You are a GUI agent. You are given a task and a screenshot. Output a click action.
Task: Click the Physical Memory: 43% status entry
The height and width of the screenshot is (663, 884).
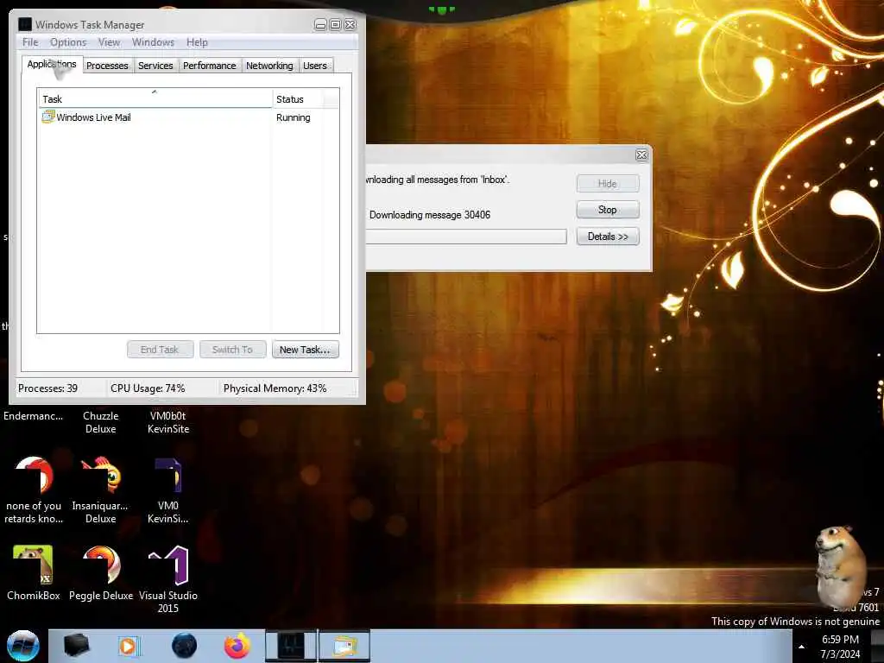coord(275,388)
